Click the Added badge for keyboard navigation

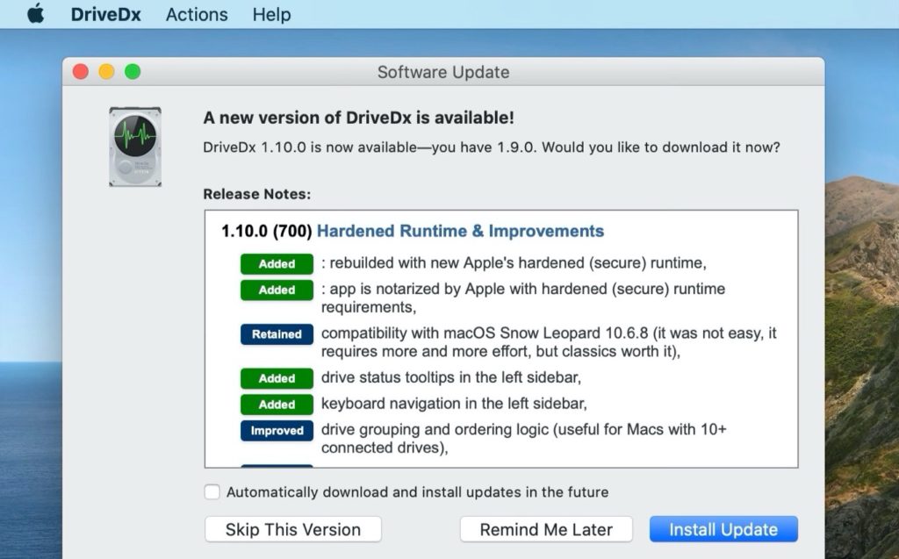pos(277,405)
